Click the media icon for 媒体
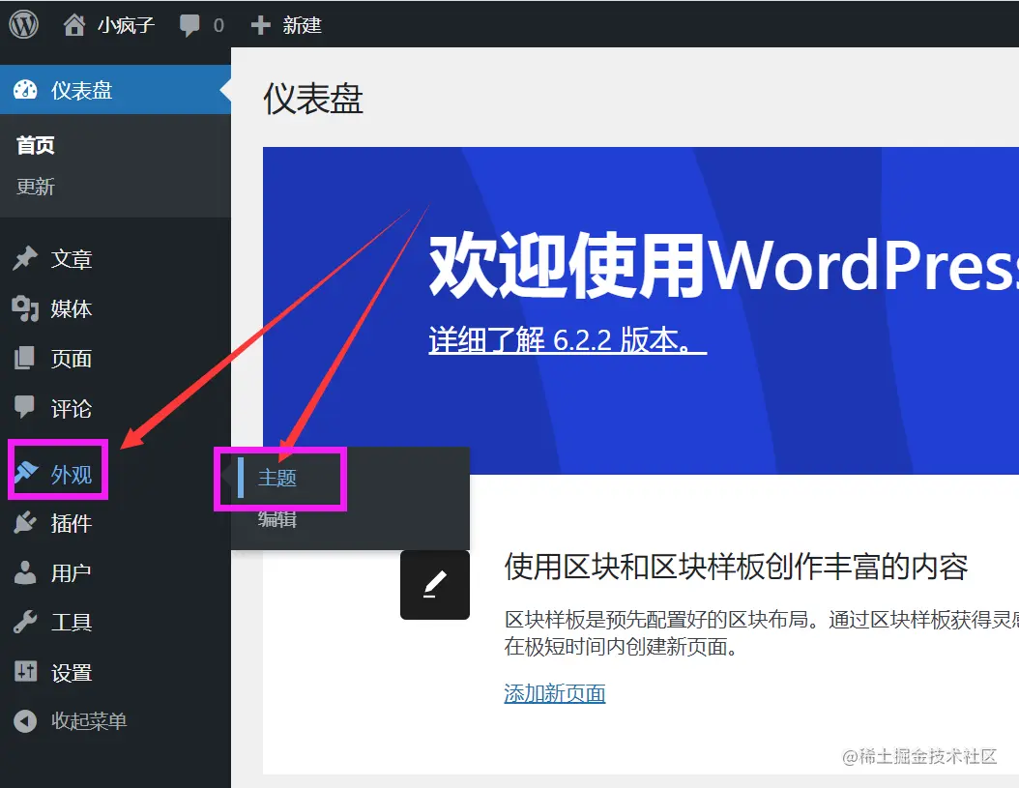The image size is (1019, 788). (25, 308)
